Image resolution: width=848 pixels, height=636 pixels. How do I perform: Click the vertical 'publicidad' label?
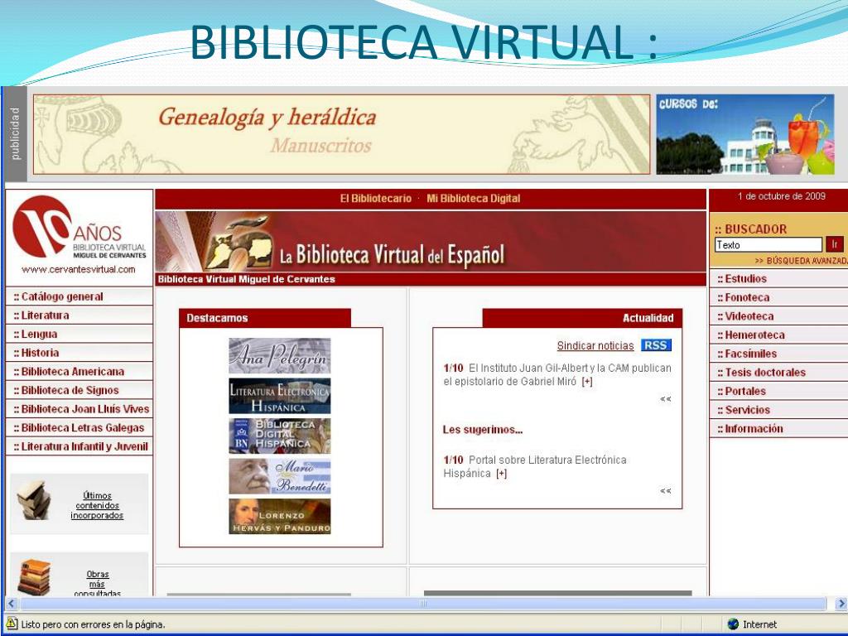[x=15, y=134]
